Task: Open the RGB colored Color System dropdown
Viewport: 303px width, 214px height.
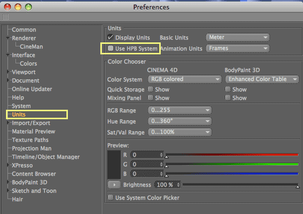Action: tap(185, 79)
